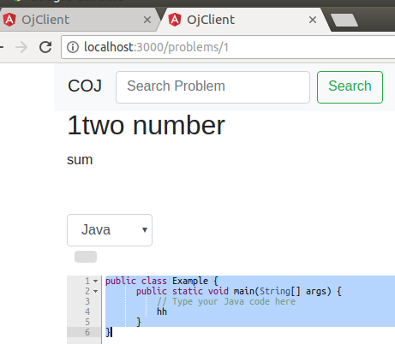Click Angular favicon on first OjClient tab
This screenshot has height=344, width=395.
[x=9, y=20]
